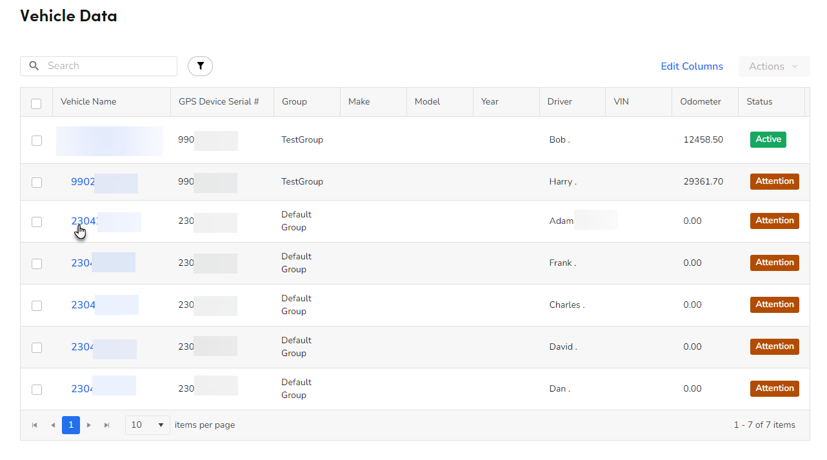Click inside the Search input field
The height and width of the screenshot is (460, 827).
click(103, 66)
